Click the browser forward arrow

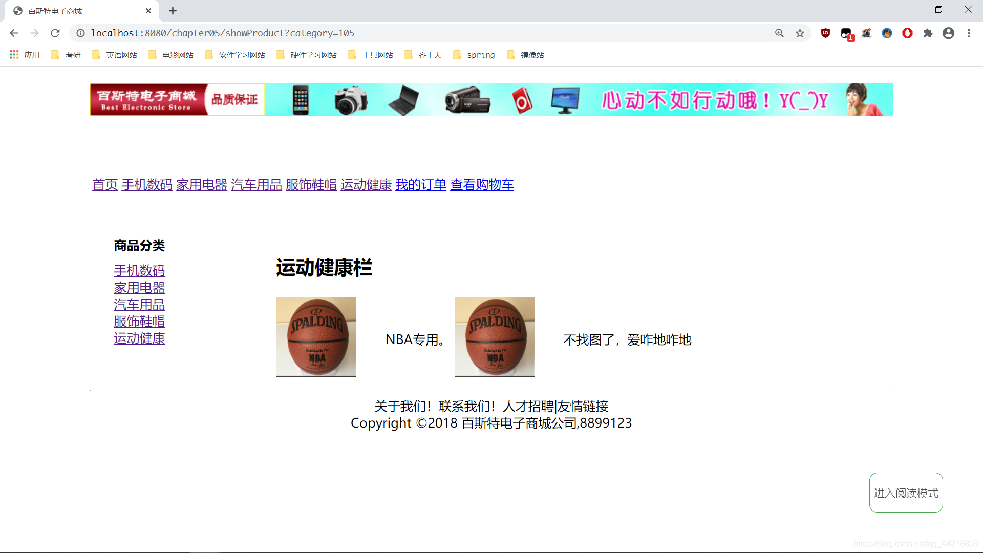[34, 33]
